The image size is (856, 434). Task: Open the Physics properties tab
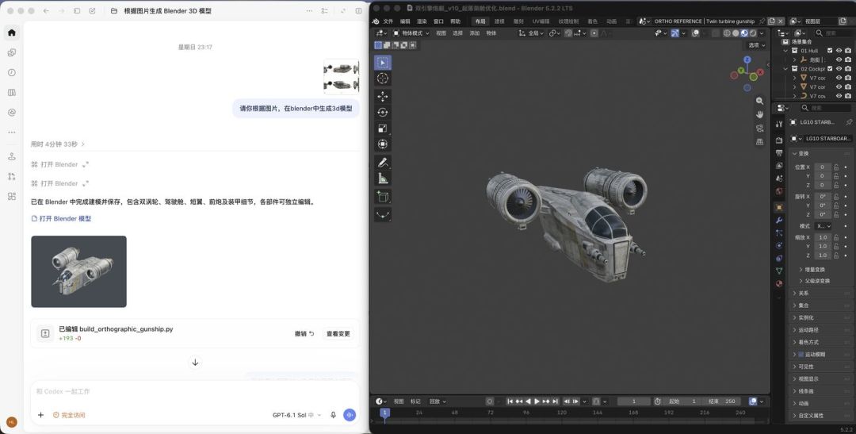tap(779, 245)
